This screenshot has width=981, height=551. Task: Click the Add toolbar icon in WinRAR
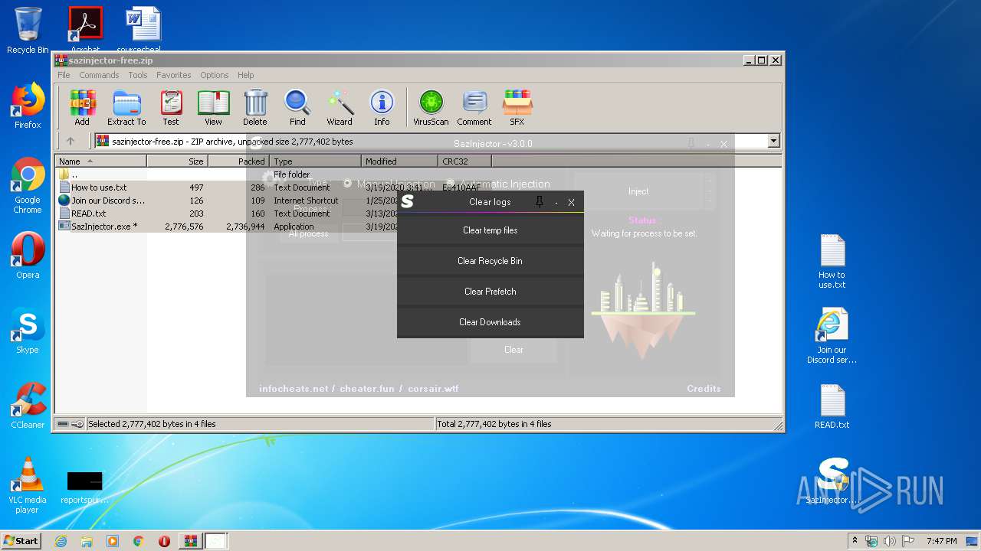(82, 107)
